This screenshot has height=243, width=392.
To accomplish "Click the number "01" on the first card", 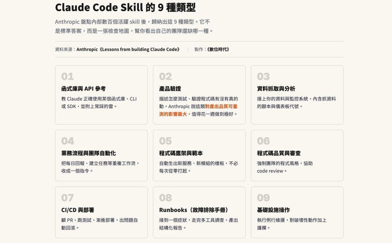I will (x=68, y=76).
